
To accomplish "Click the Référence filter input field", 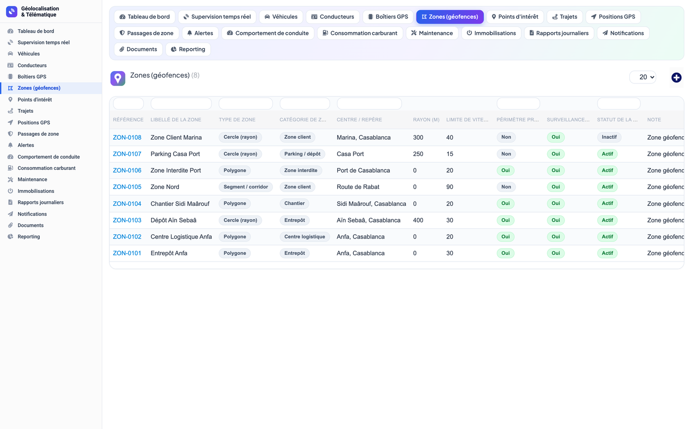I will (x=128, y=103).
